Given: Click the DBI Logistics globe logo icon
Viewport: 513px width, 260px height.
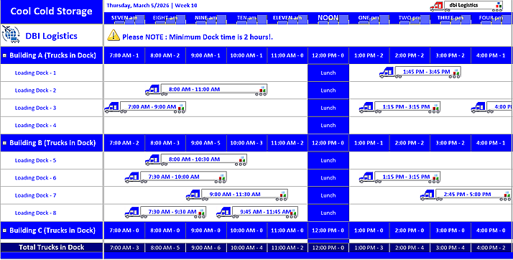Looking at the screenshot, I should tap(11, 34).
